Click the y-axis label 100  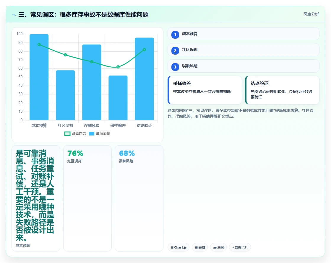coord(20,34)
